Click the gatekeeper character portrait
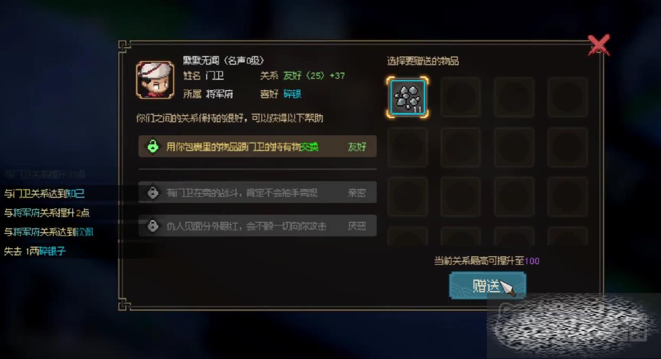This screenshot has width=661, height=359. click(x=155, y=80)
